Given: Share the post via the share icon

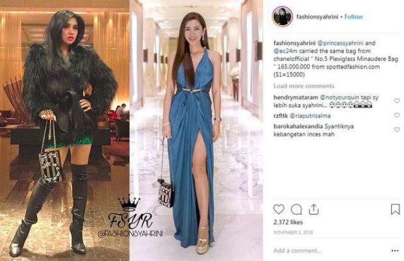Looking at the screenshot, I should [x=313, y=209].
